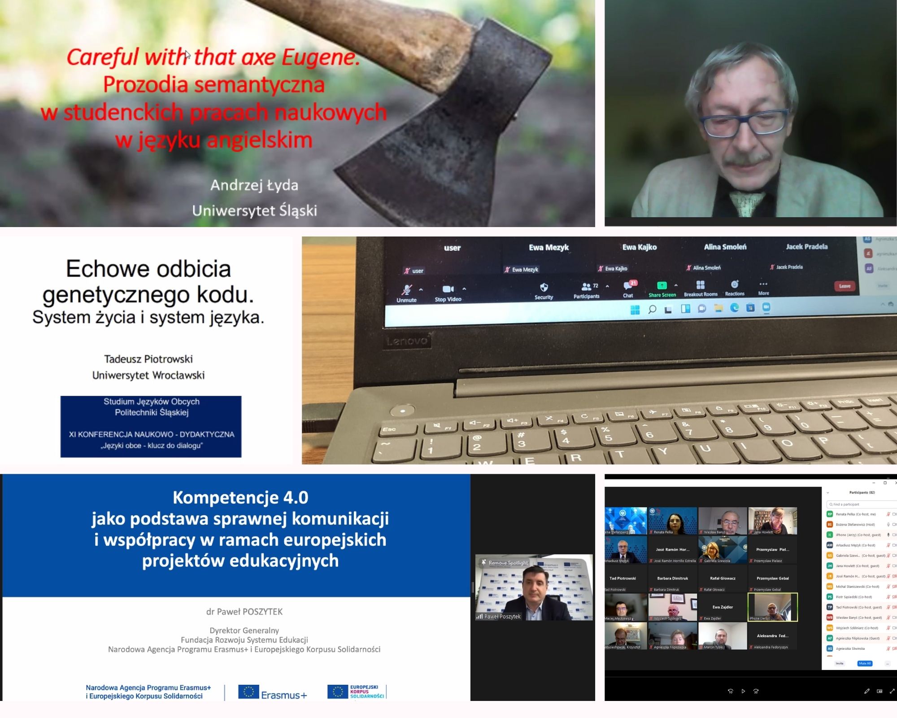Toggle mic for Wojciech Szkliniarz row
The height and width of the screenshot is (718, 897).
[x=888, y=628]
